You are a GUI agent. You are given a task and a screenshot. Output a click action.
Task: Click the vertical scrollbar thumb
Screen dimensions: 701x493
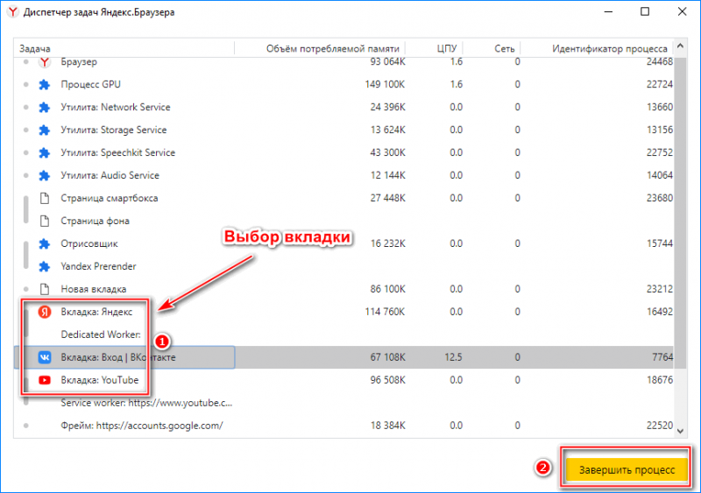click(x=680, y=212)
